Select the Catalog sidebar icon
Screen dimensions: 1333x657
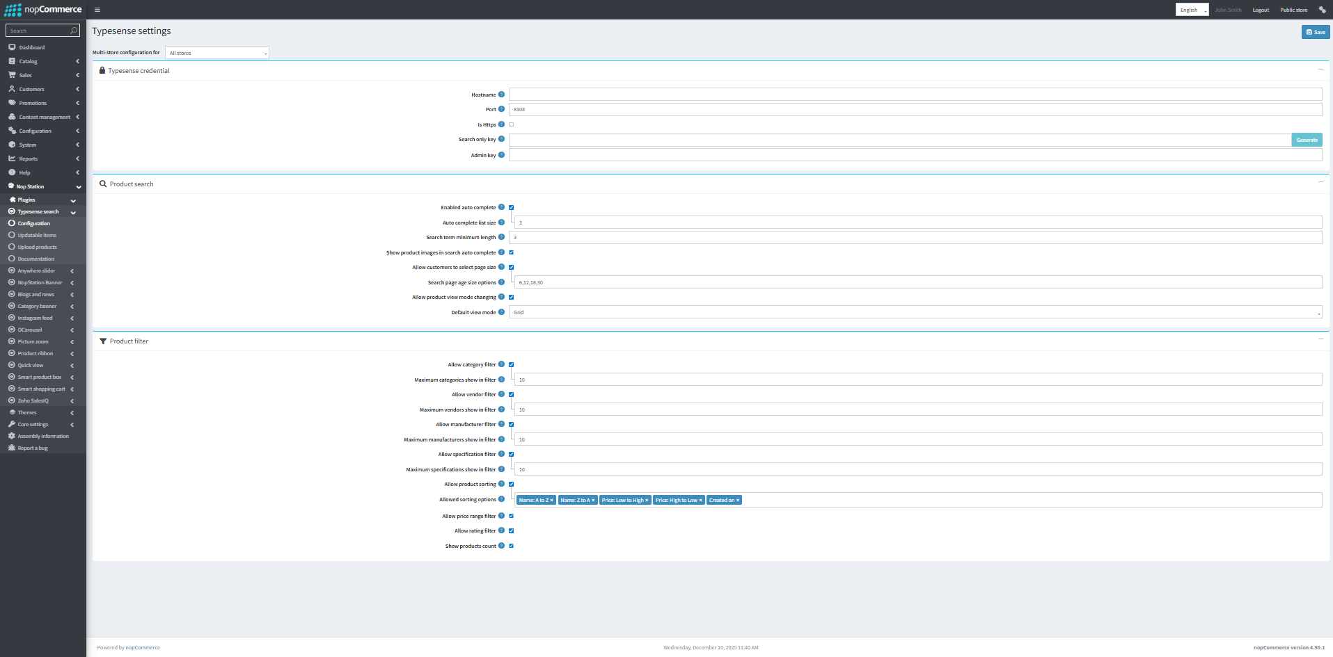(x=11, y=61)
